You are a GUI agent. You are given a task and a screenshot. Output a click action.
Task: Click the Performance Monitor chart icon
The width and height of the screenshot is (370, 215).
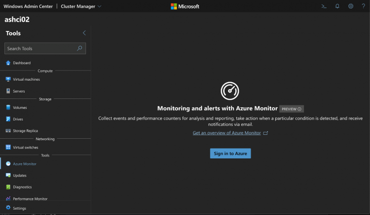point(8,199)
